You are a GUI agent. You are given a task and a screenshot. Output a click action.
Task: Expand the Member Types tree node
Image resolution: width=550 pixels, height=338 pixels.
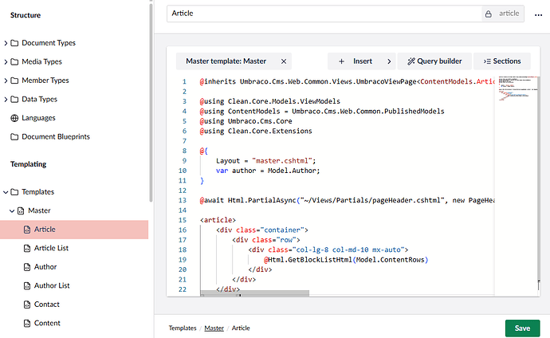tap(6, 81)
